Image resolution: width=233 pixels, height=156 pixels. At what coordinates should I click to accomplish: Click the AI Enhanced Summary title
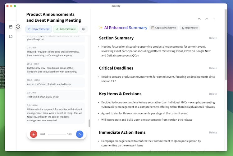[x=126, y=28]
